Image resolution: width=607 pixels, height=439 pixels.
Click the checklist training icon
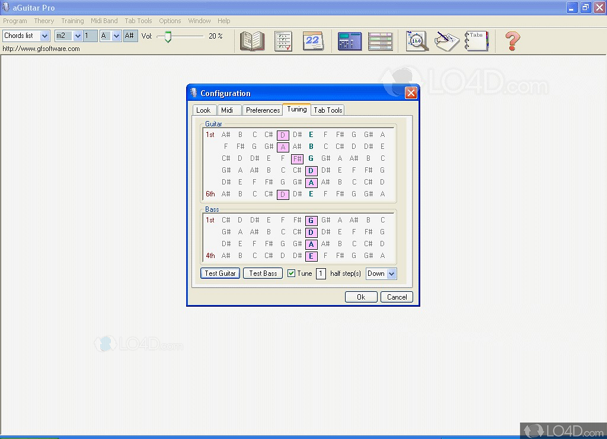click(283, 41)
